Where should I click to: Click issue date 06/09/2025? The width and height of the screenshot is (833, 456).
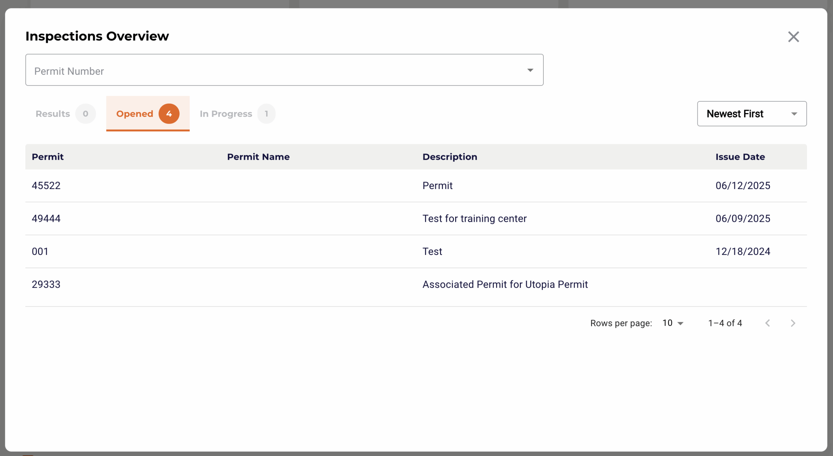pyautogui.click(x=743, y=219)
